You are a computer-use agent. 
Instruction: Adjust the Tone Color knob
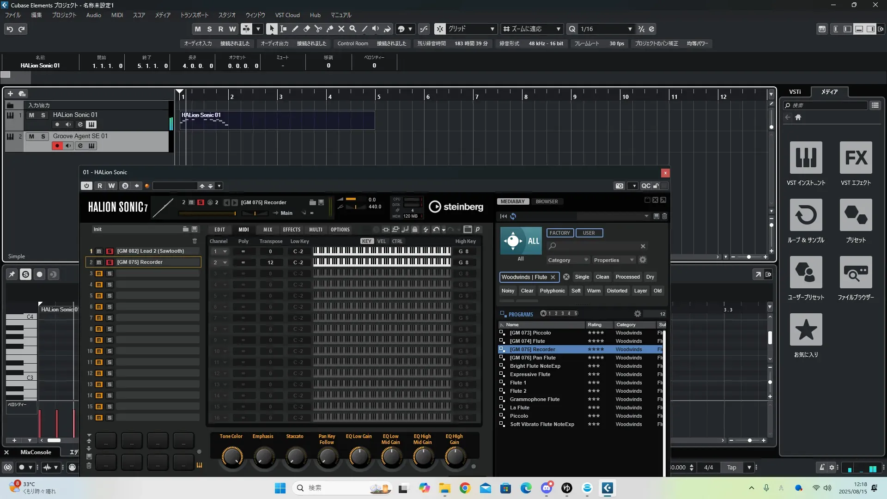(231, 457)
